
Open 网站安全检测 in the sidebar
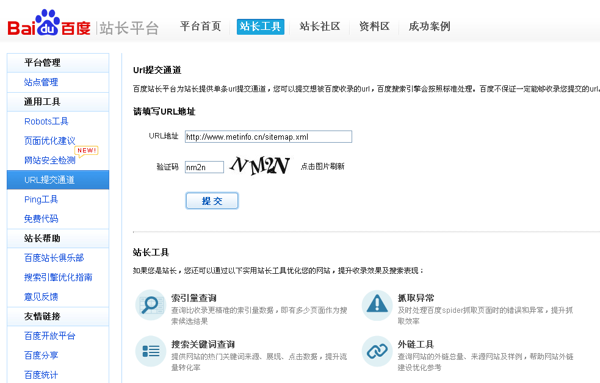click(x=49, y=160)
